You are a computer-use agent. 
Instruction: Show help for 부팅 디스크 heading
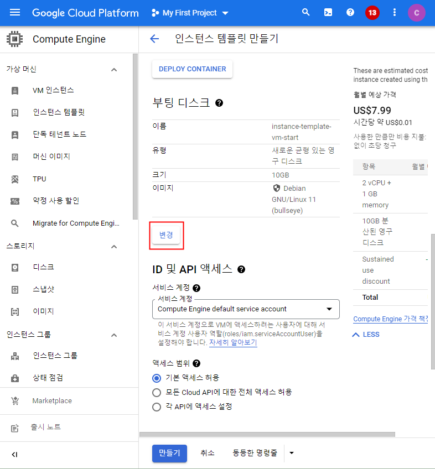pyautogui.click(x=219, y=103)
